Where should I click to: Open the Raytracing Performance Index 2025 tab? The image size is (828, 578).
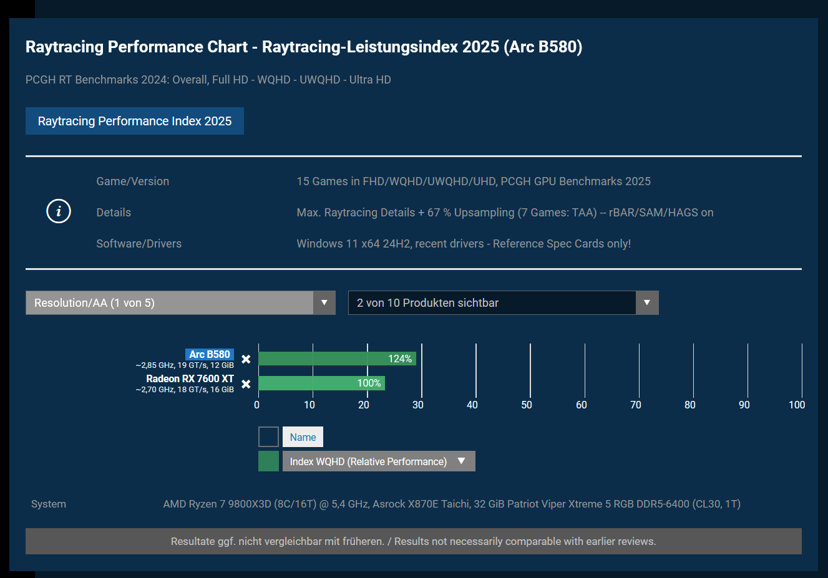click(x=135, y=121)
